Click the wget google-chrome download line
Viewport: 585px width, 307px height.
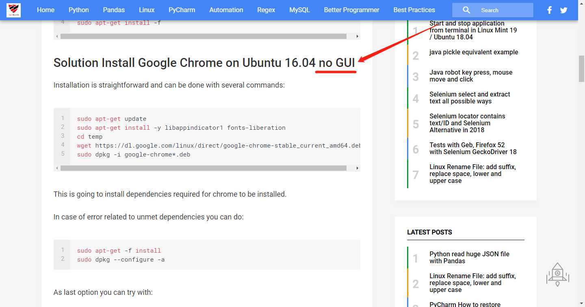coord(219,146)
